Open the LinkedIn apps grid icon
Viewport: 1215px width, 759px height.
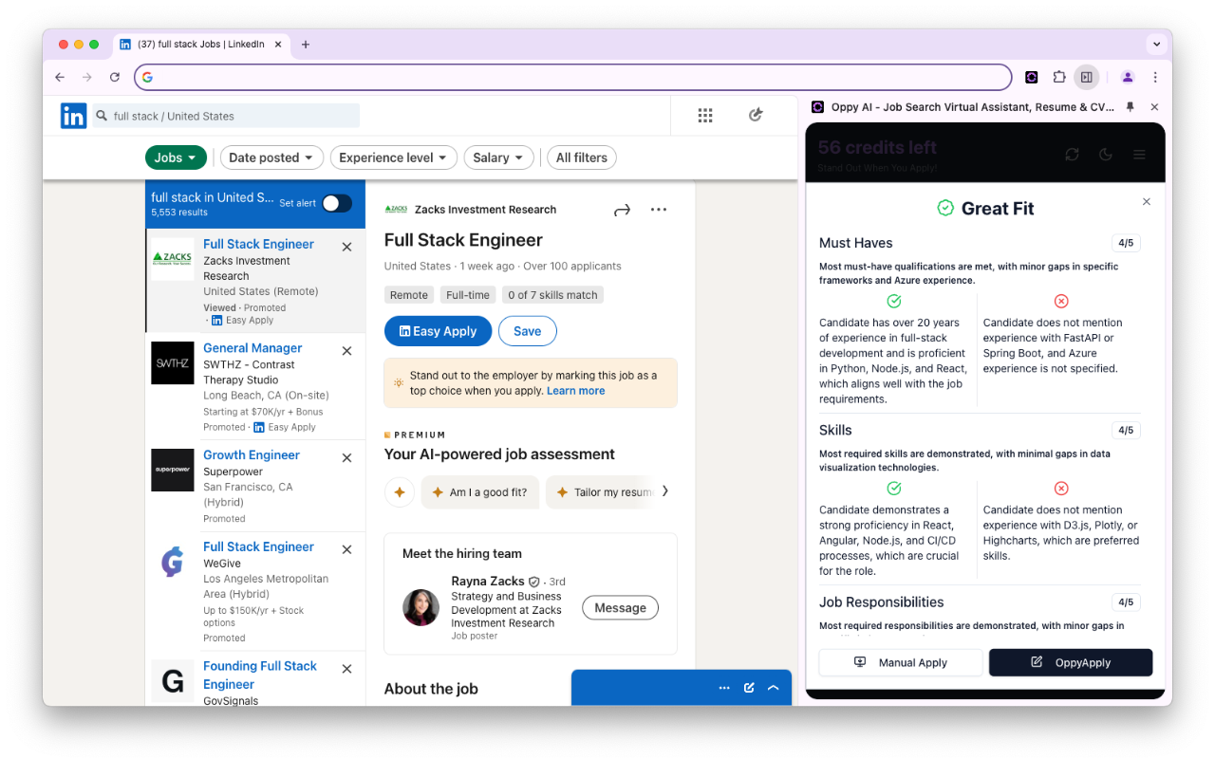pos(705,114)
